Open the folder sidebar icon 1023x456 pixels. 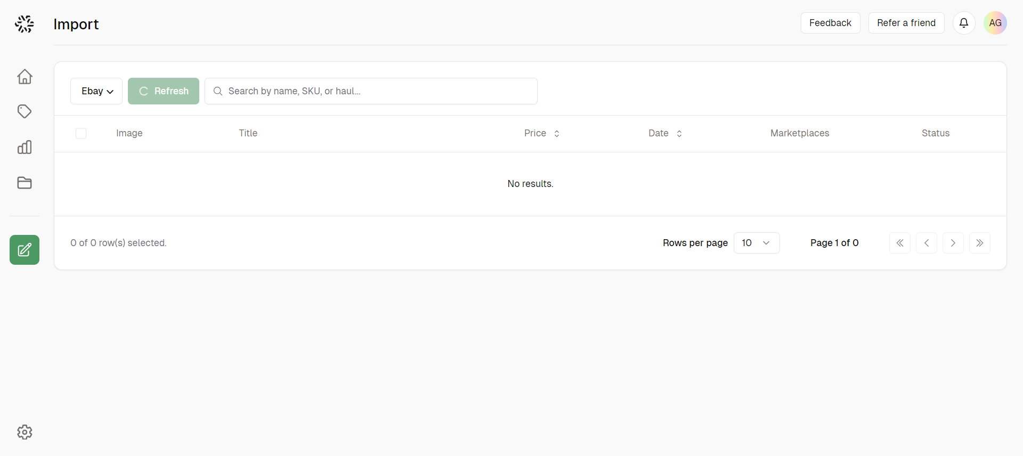pyautogui.click(x=25, y=183)
